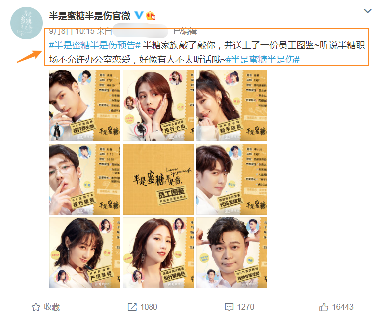Click the comment bubble icon
Image resolution: width=383 pixels, height=314 pixels.
(x=229, y=307)
